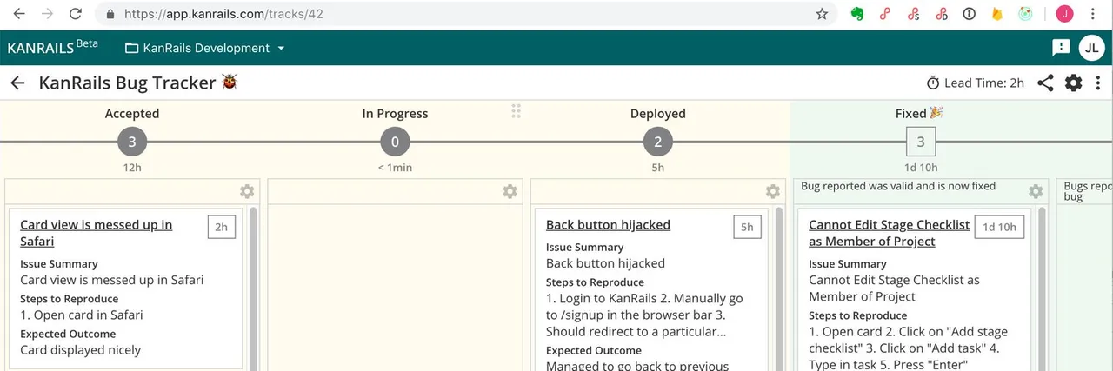Open the Evernote elephant extension
Screen dimensions: 1113x371
tap(857, 14)
